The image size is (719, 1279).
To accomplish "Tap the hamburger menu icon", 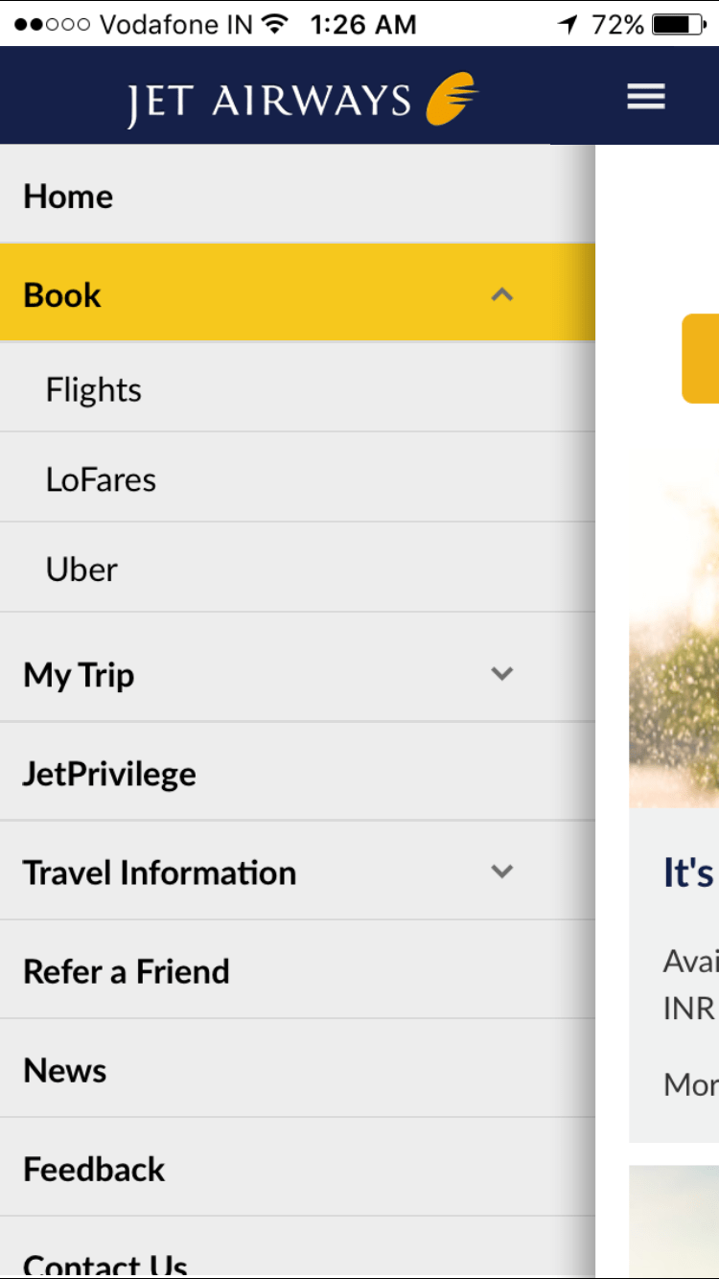I will pos(645,96).
